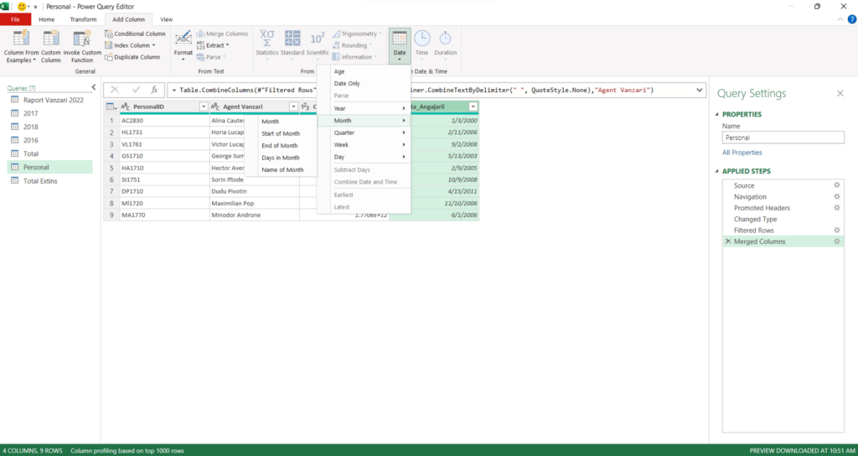Click the Standard operations icon

[x=292, y=39]
